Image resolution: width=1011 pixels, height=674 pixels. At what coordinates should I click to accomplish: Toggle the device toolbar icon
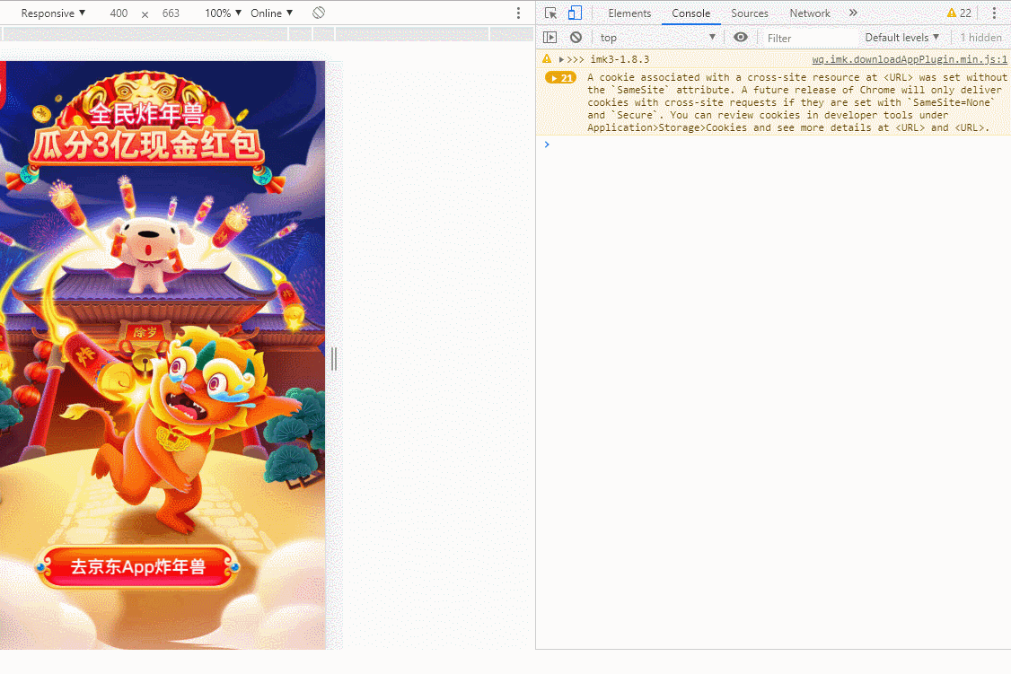pyautogui.click(x=575, y=13)
